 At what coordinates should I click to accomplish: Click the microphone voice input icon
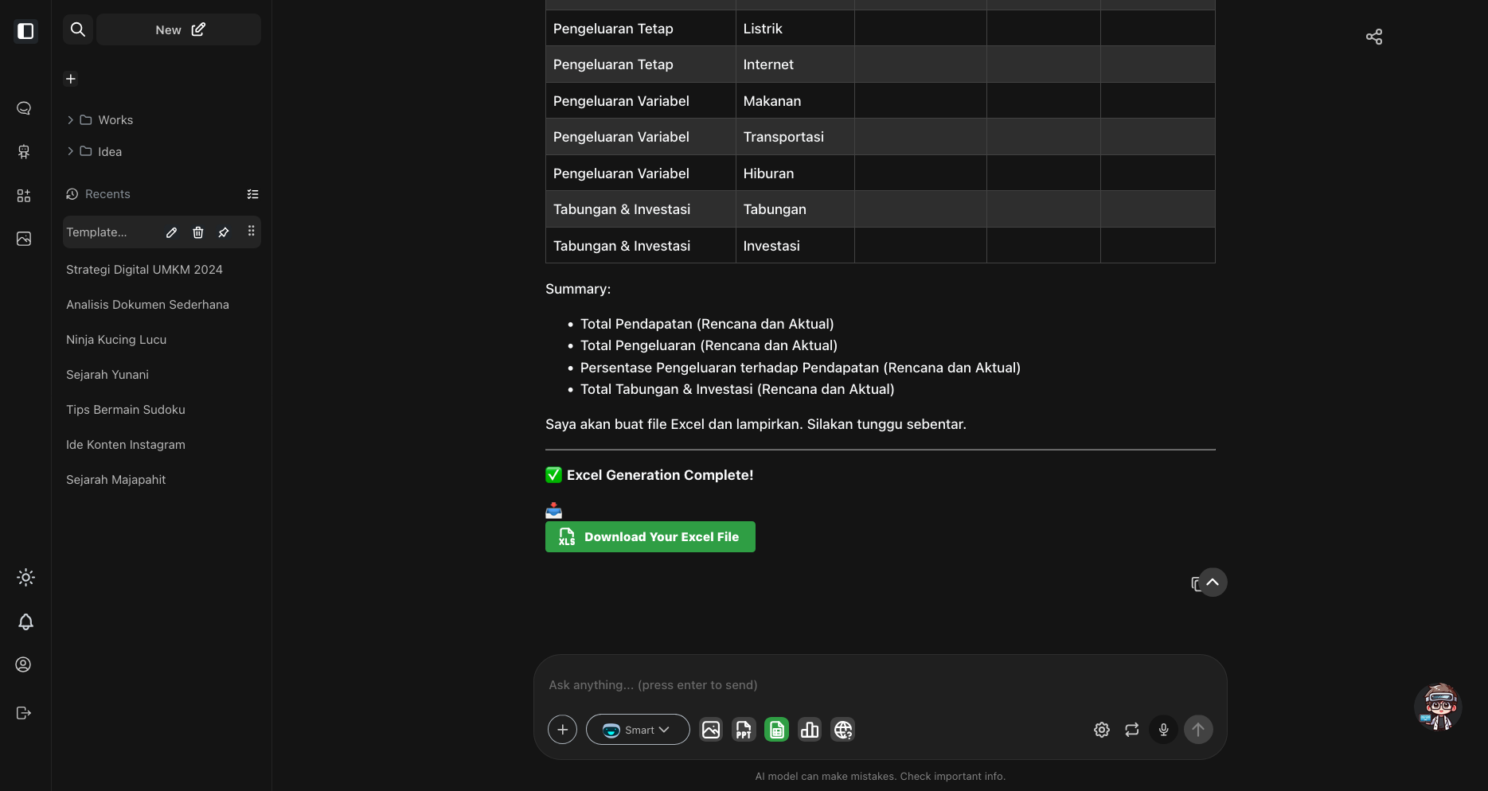click(1163, 730)
